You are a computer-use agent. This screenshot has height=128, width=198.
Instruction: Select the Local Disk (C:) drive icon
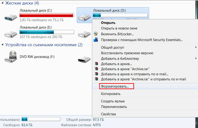(x=11, y=17)
